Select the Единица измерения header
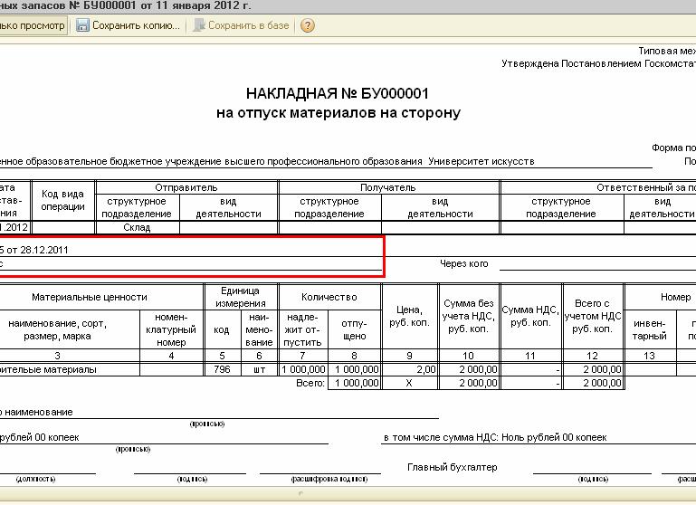Image resolution: width=696 pixels, height=505 pixels. 240,298
